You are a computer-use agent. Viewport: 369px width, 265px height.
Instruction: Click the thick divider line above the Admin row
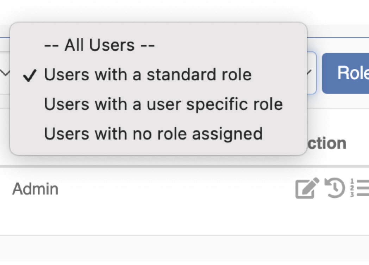[176, 166]
